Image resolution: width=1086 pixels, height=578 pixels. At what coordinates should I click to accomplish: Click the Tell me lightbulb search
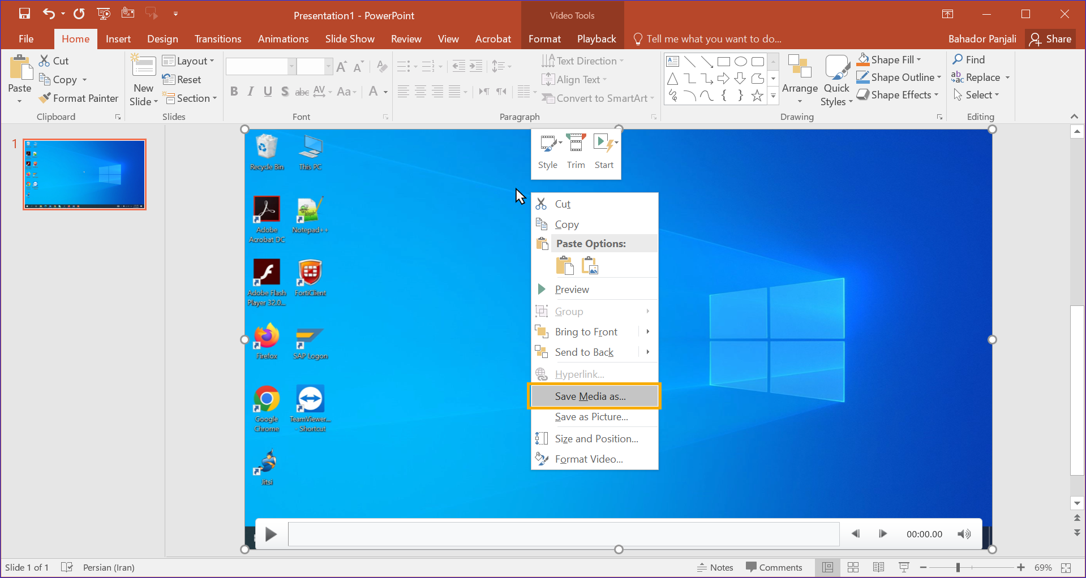click(x=638, y=39)
